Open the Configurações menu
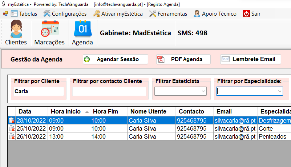 pos(65,14)
